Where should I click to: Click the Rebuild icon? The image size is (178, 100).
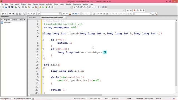(49, 7)
